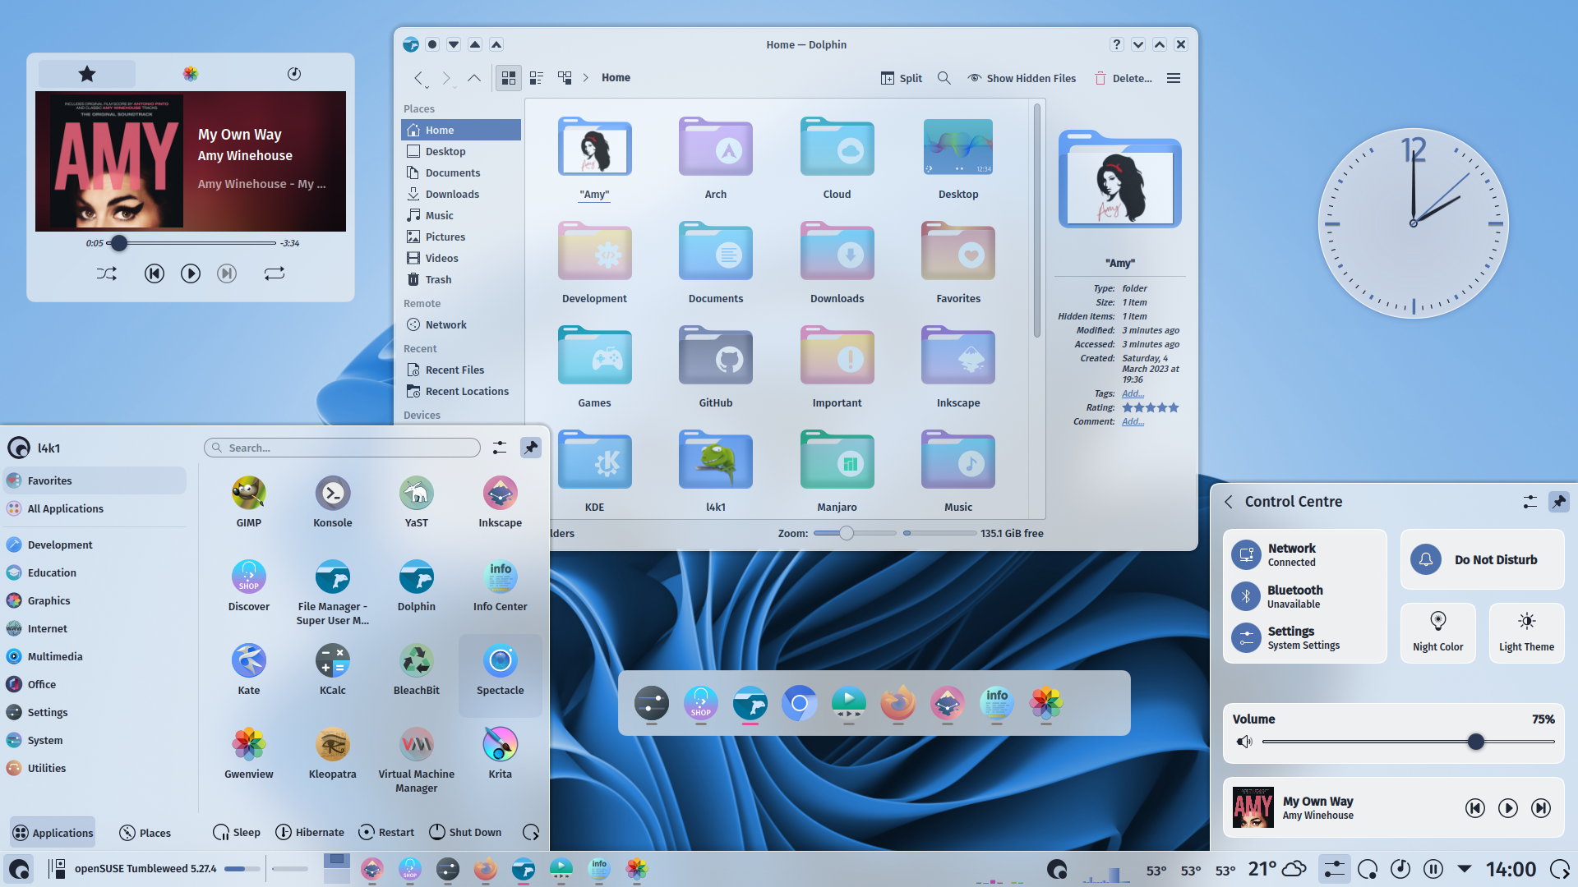
Task: Toggle repeat in the media player widget
Action: [275, 273]
